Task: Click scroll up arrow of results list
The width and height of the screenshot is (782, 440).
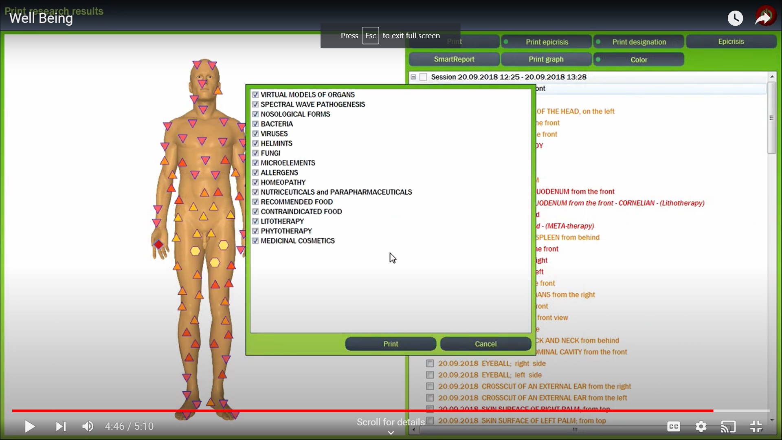Action: click(x=772, y=77)
